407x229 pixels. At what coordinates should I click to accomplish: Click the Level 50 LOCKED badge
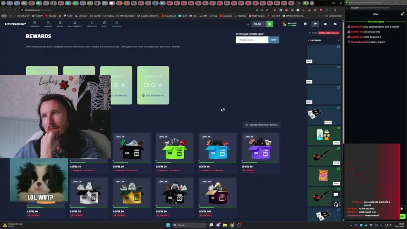(248, 171)
